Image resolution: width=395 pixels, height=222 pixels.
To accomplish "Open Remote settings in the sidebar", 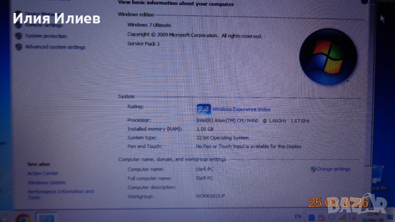I will [44, 25].
